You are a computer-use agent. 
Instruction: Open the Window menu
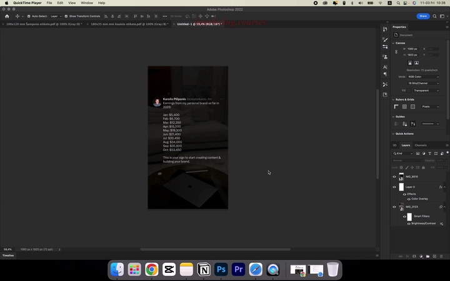(87, 2)
